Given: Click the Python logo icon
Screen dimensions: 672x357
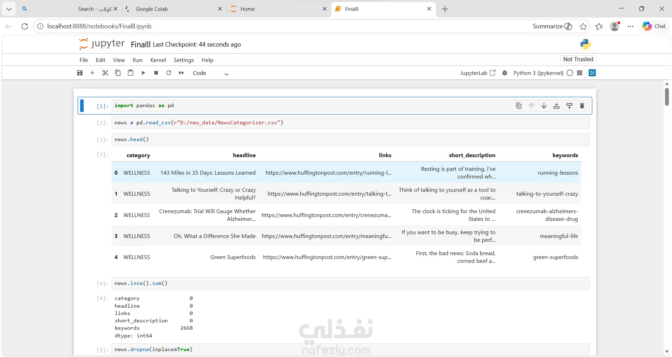Looking at the screenshot, I should click(x=586, y=44).
